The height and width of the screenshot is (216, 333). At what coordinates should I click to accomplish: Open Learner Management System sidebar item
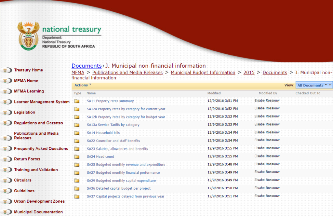(42, 102)
